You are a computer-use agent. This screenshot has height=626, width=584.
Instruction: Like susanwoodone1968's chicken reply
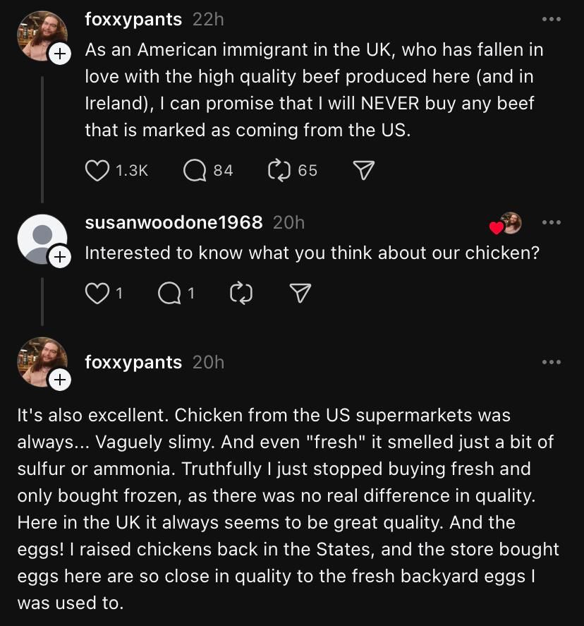(x=97, y=294)
